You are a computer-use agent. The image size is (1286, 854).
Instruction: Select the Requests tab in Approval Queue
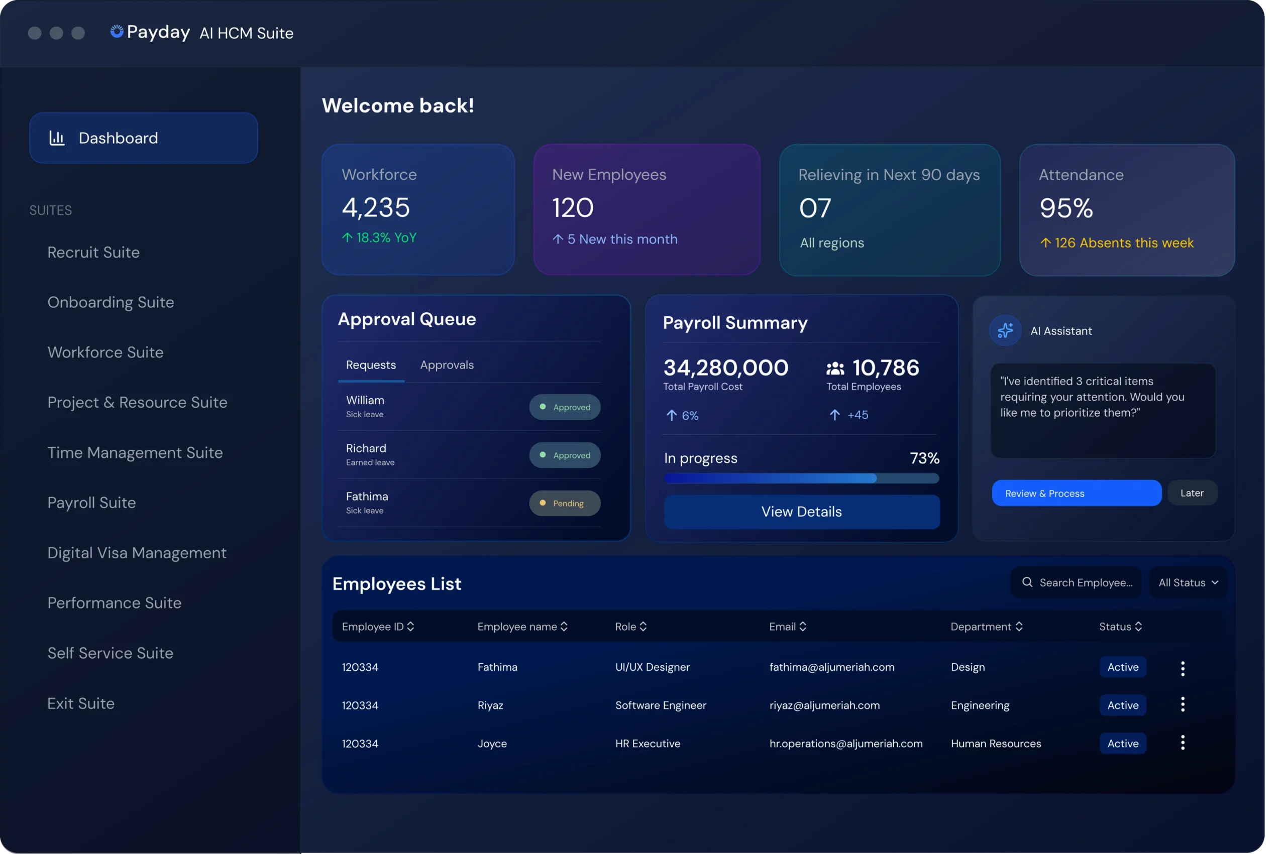point(371,365)
